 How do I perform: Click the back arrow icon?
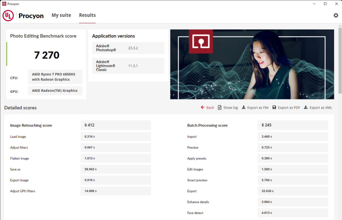(x=203, y=107)
